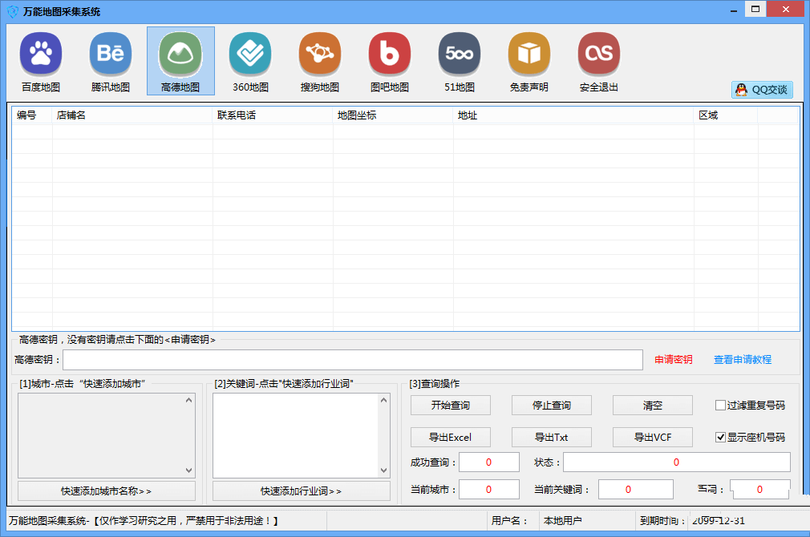Click the 本地用户 status bar entry
The width and height of the screenshot is (810, 537).
click(x=562, y=520)
